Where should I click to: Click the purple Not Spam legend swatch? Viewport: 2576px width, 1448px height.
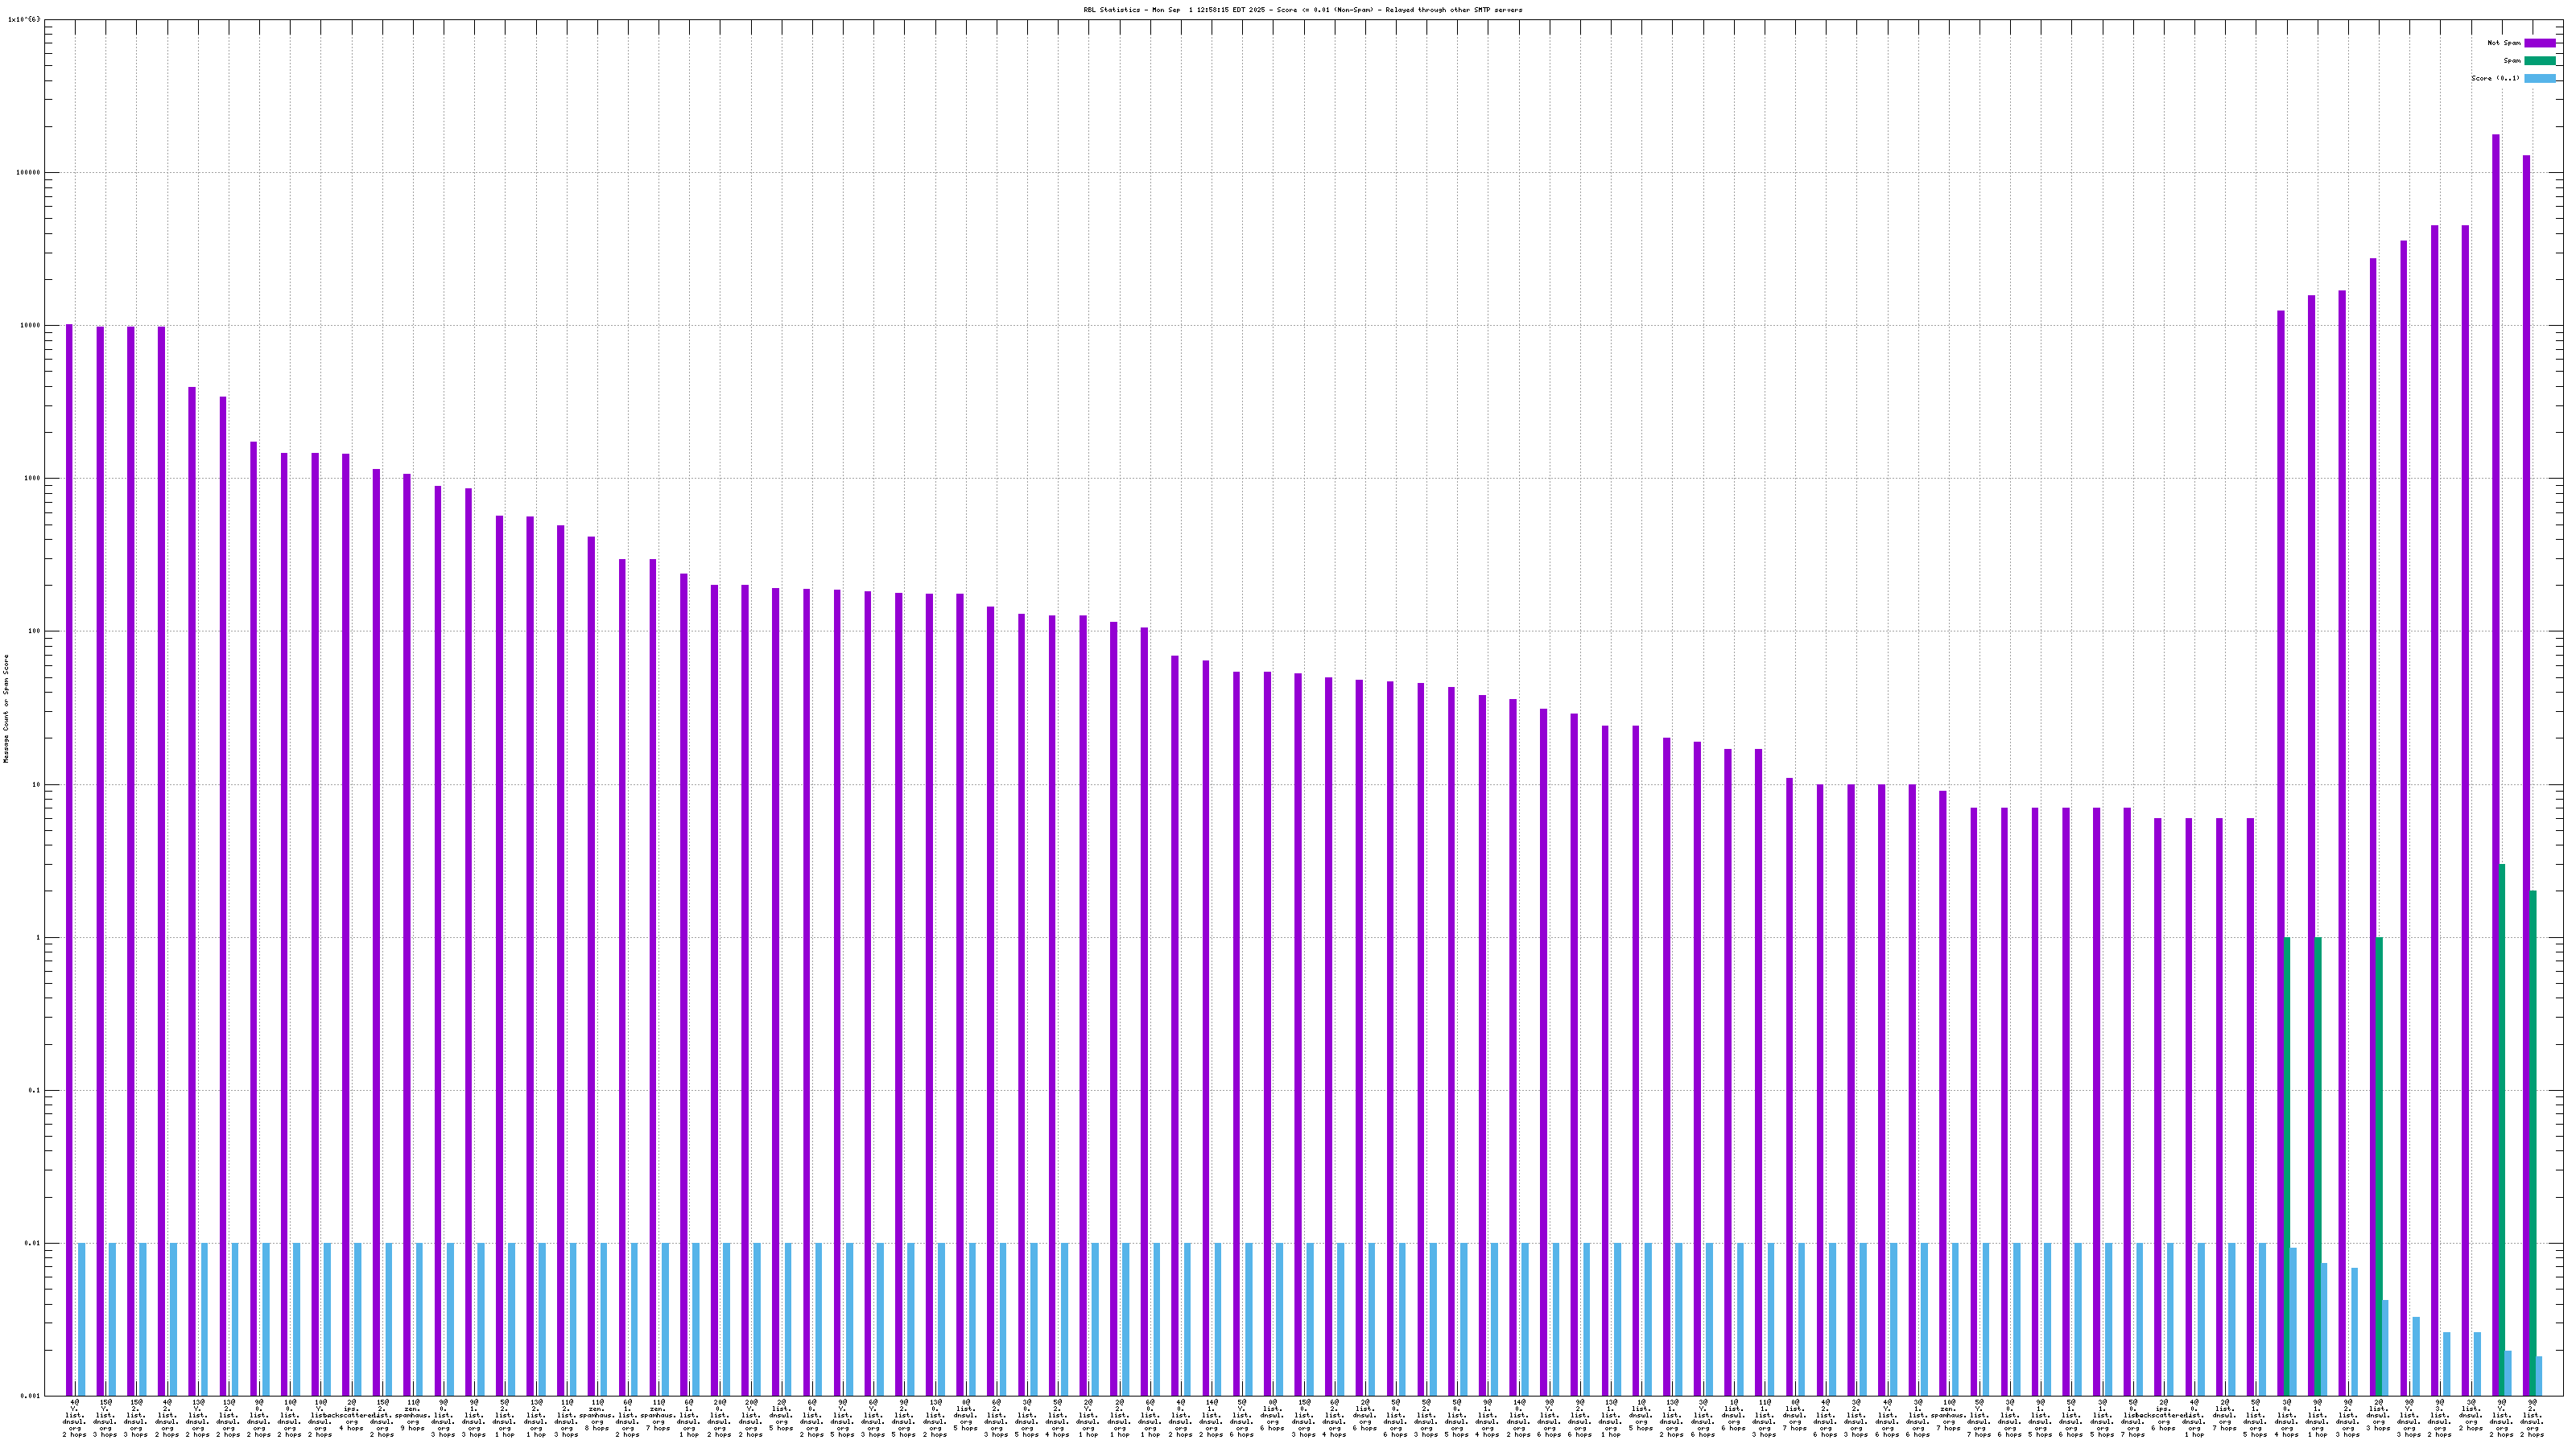click(2539, 43)
